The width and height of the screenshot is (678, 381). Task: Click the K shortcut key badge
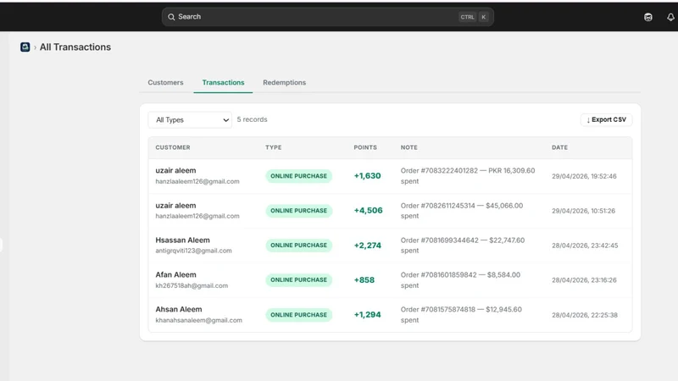tap(483, 17)
